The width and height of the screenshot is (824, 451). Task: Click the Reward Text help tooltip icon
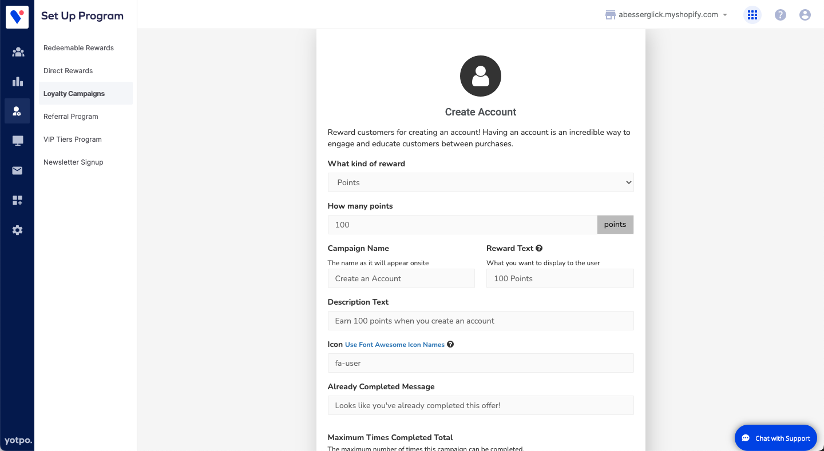pyautogui.click(x=539, y=248)
